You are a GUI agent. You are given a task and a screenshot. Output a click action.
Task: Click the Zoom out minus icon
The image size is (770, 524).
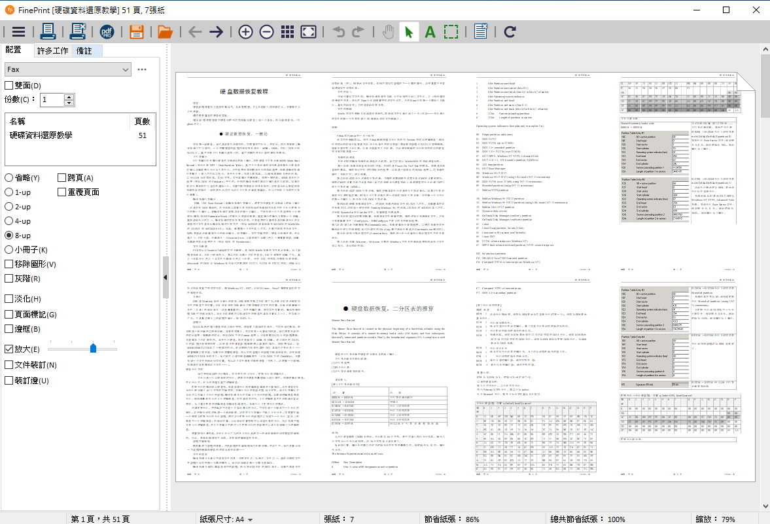click(267, 32)
